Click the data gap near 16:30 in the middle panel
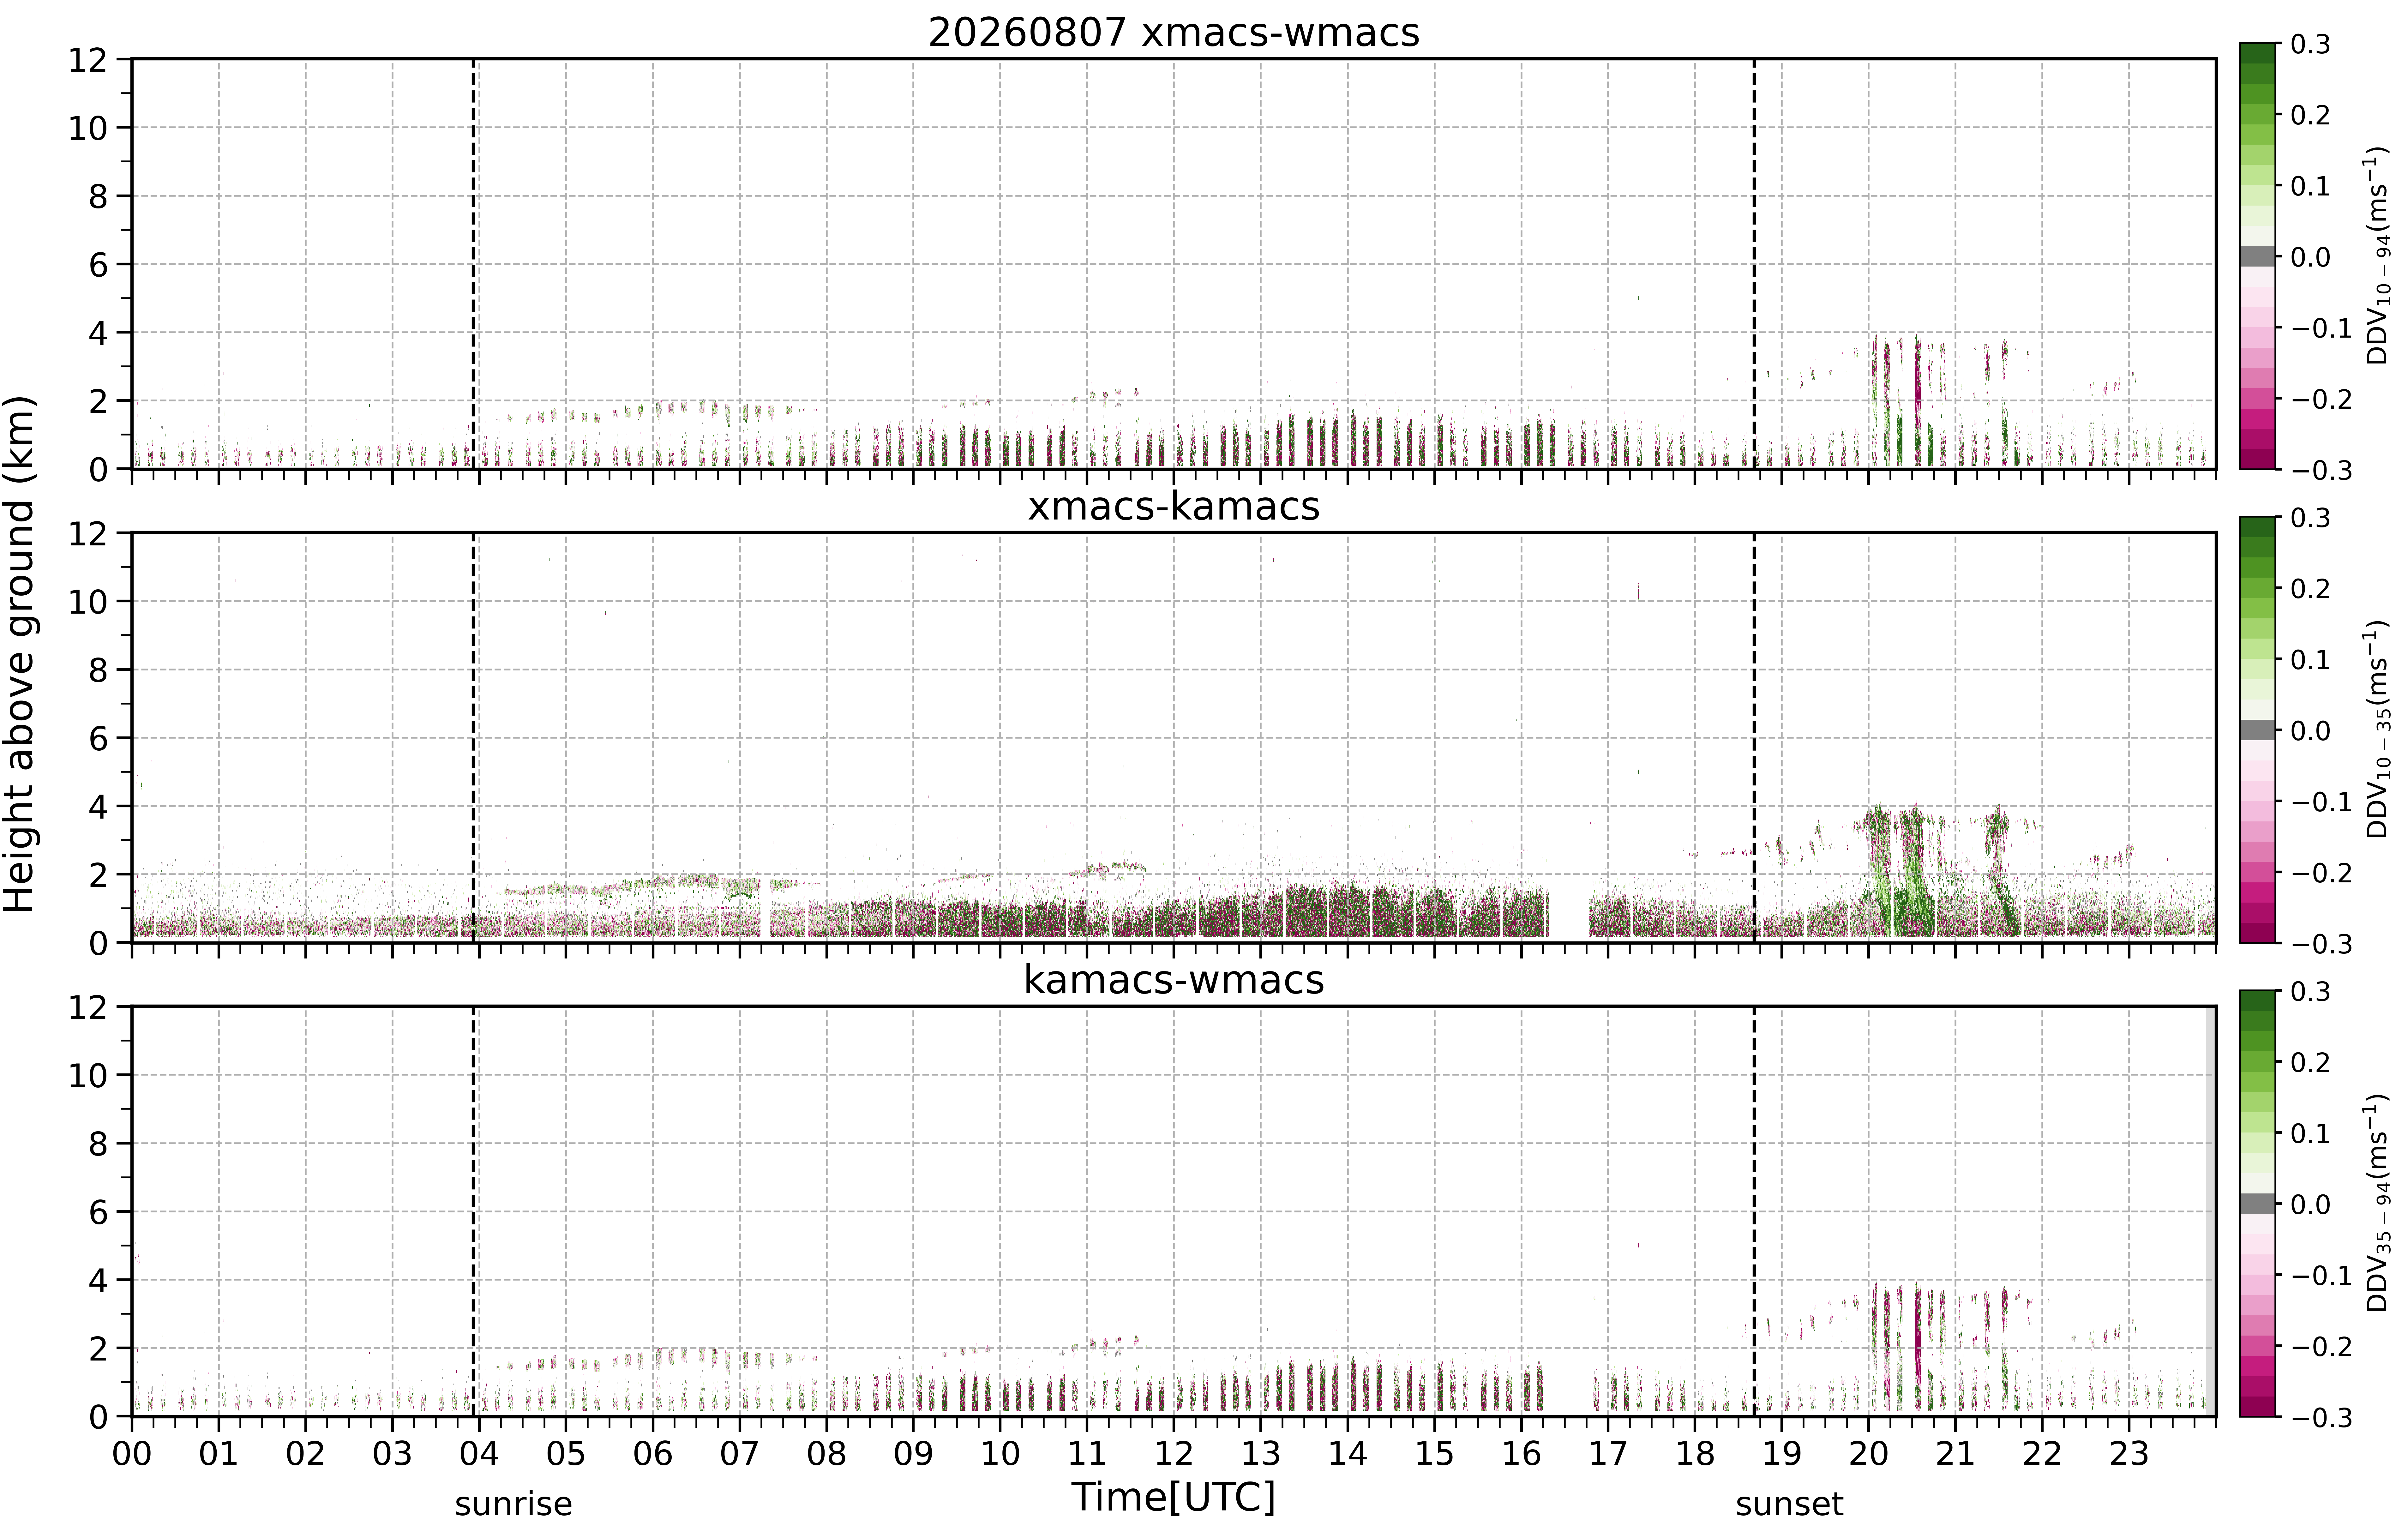The height and width of the screenshot is (1538, 2408). [x=1569, y=912]
